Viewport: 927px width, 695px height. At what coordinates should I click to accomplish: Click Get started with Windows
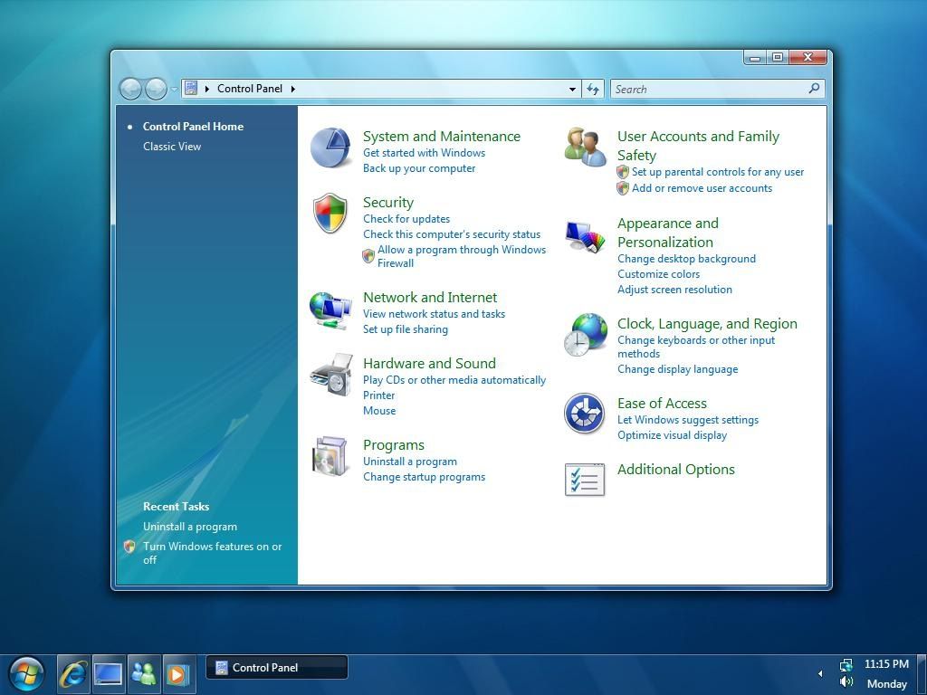coord(424,153)
